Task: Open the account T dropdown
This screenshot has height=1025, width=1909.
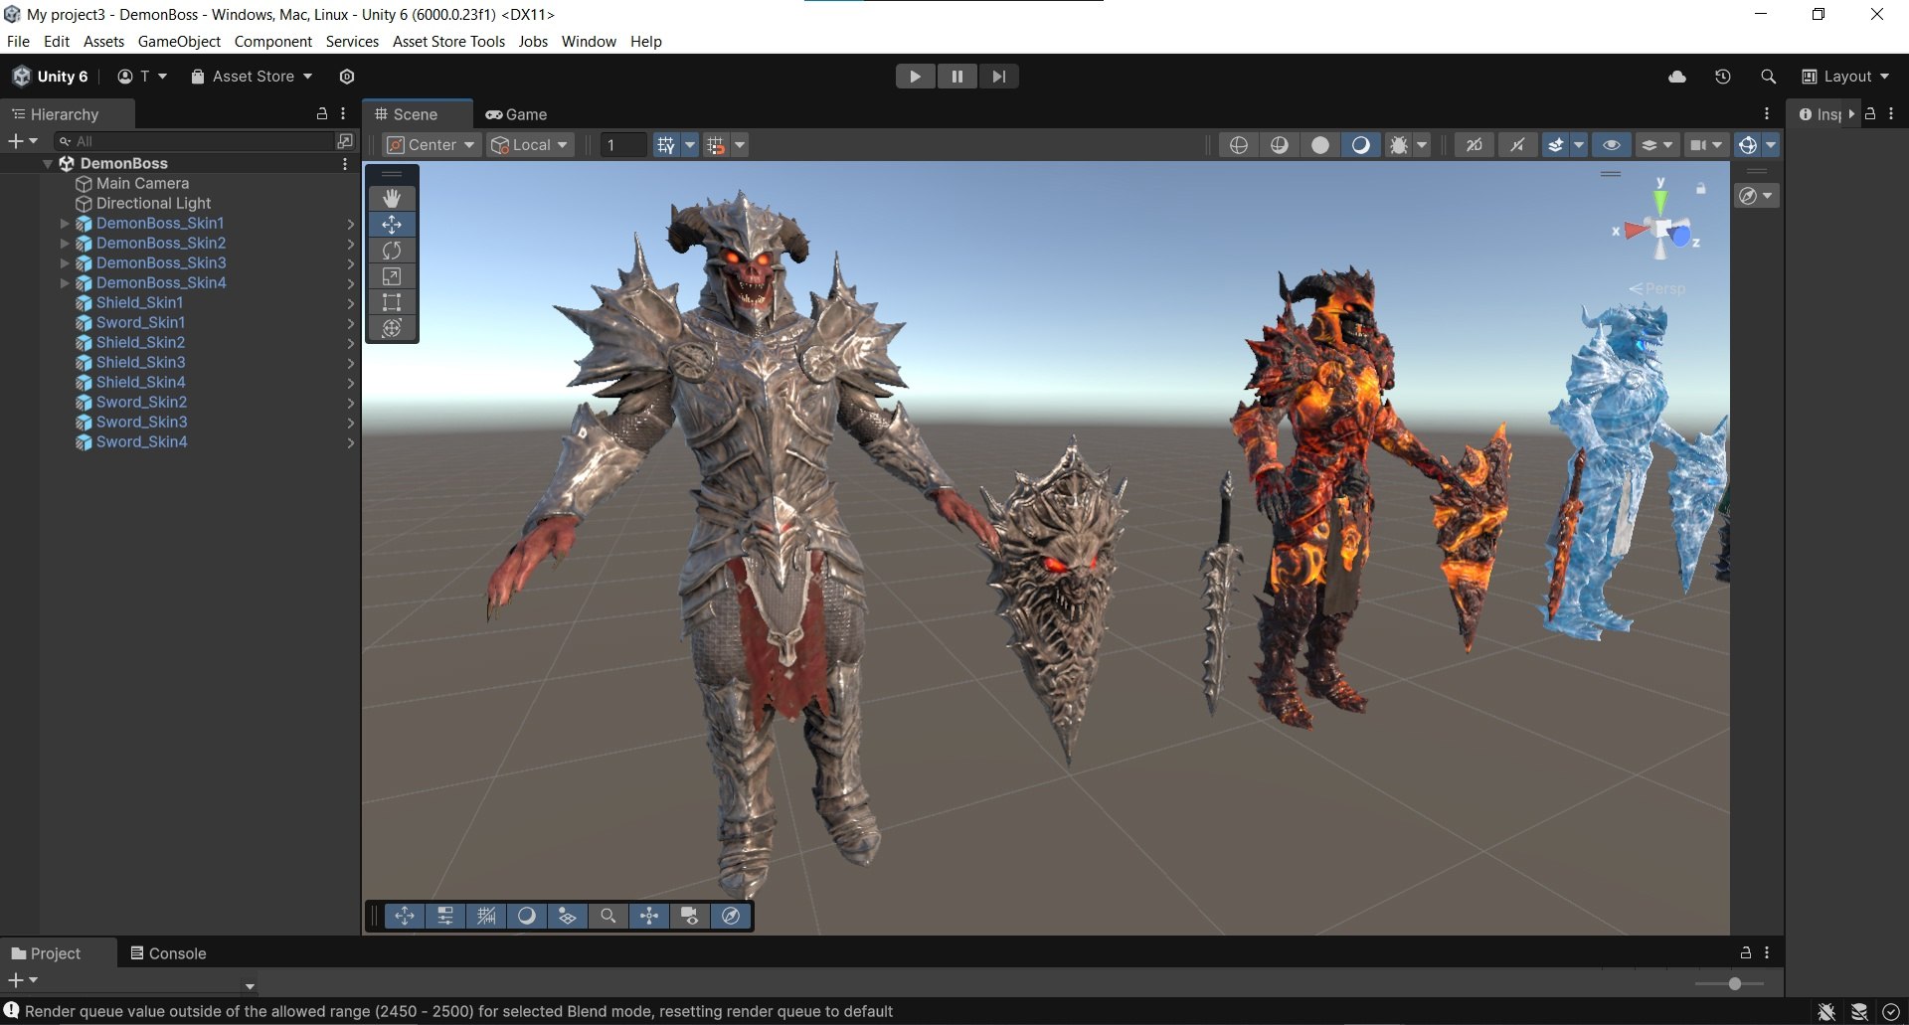Action: [x=142, y=77]
